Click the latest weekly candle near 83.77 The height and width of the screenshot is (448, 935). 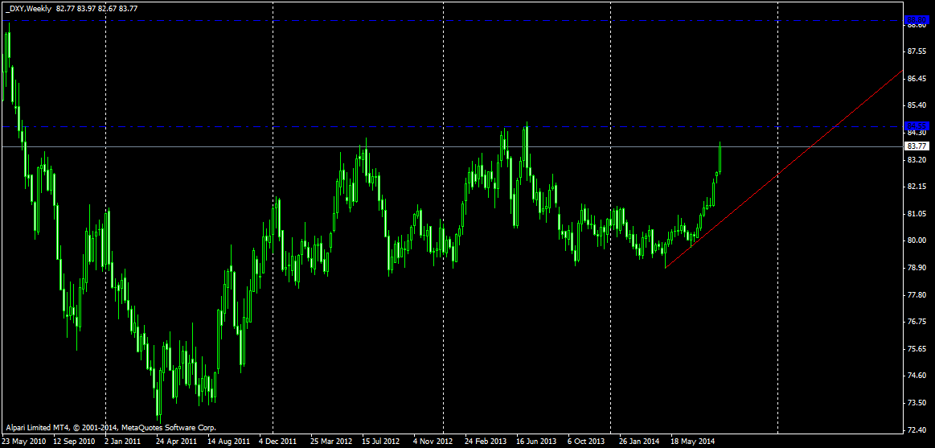coord(720,158)
